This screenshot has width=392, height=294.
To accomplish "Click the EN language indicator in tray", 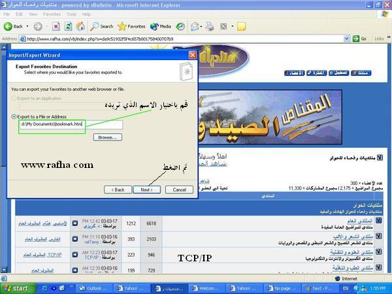I will tap(346, 288).
